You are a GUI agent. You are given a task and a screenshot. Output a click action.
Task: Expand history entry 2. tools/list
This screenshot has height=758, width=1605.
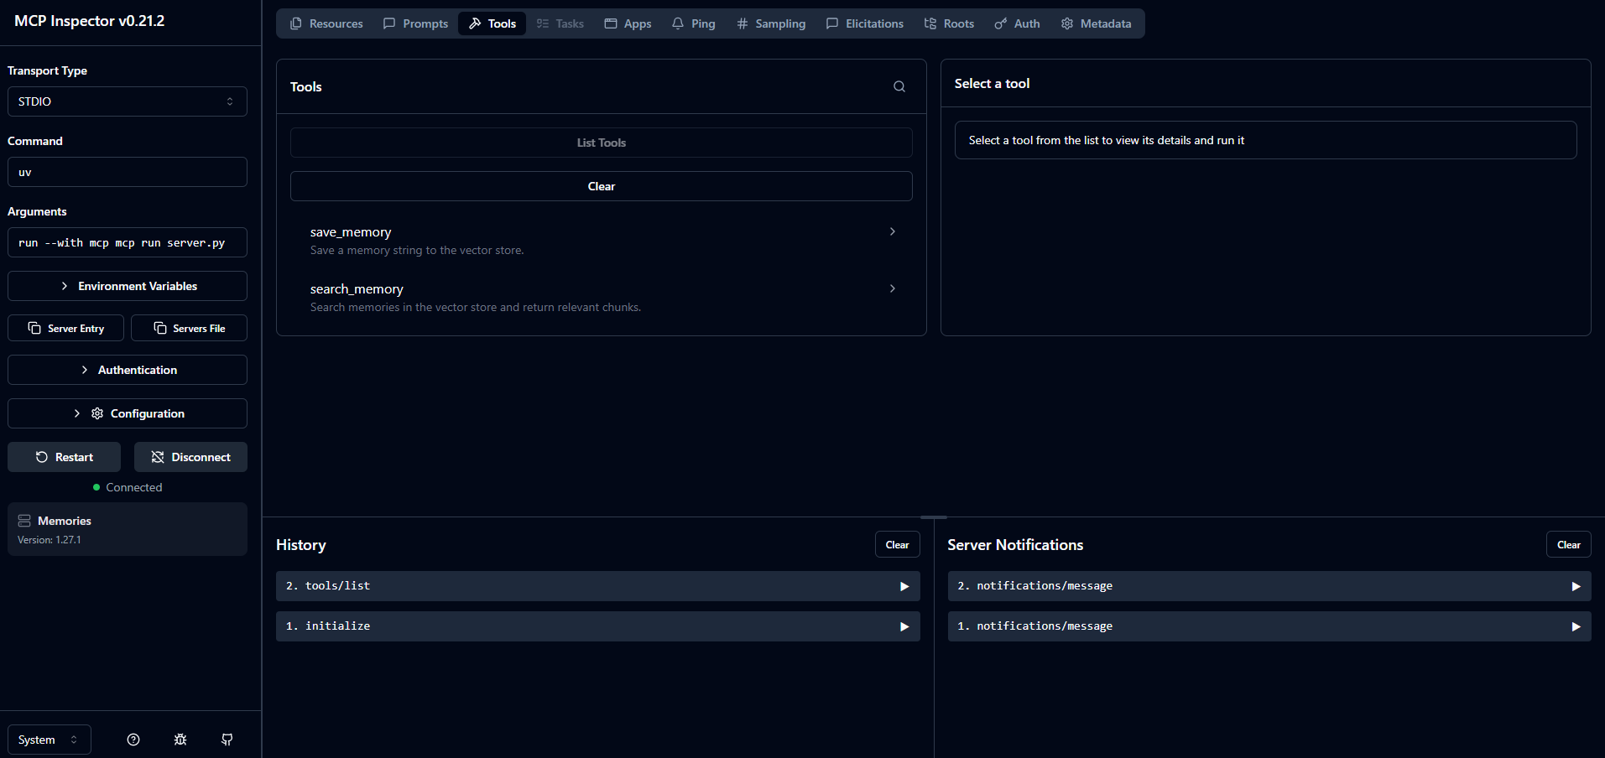click(598, 586)
